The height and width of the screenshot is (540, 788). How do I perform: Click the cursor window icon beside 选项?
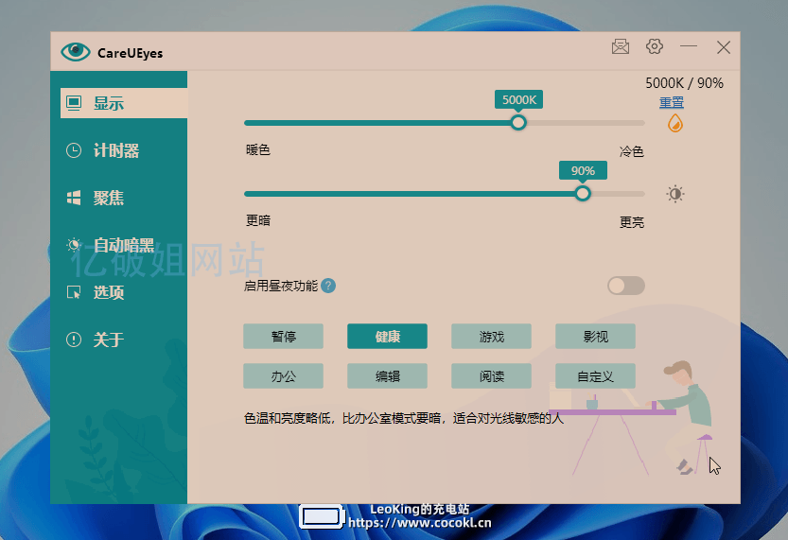(x=74, y=292)
